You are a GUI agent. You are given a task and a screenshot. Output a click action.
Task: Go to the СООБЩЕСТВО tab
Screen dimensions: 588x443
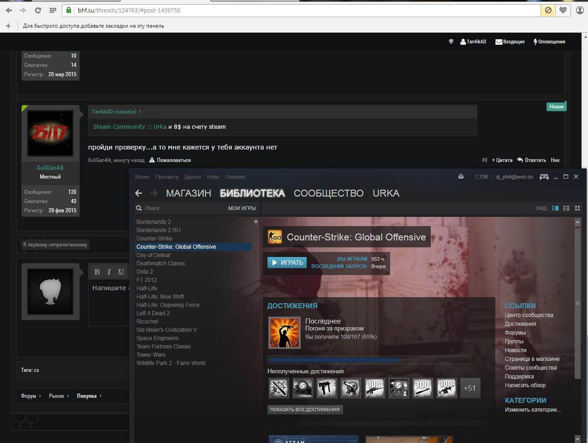tap(329, 193)
